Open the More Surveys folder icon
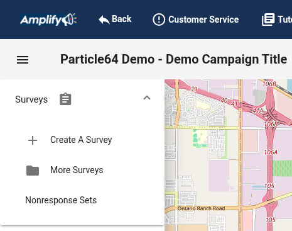 pos(33,171)
